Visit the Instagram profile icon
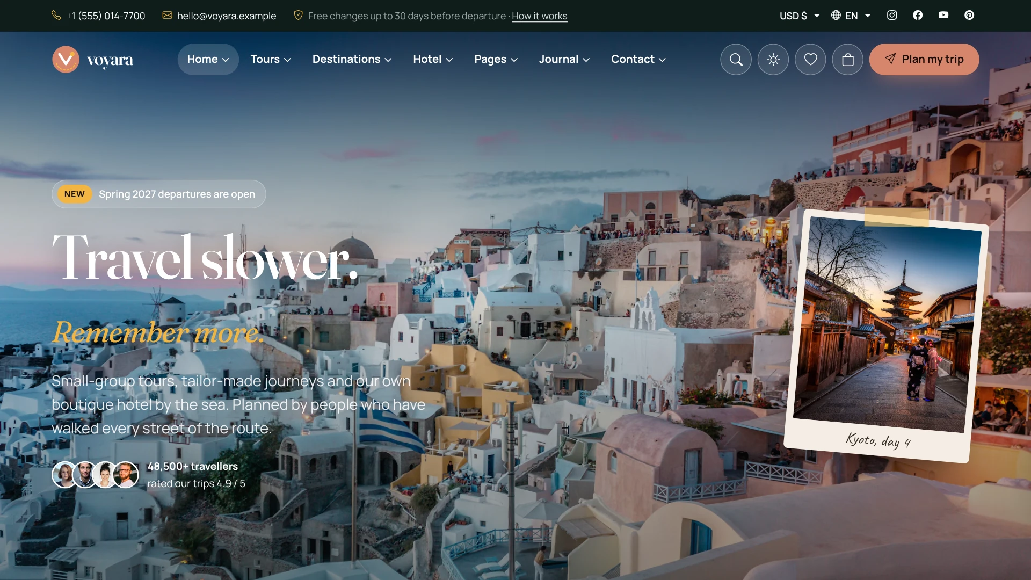Screen dimensions: 1031x580 point(892,16)
